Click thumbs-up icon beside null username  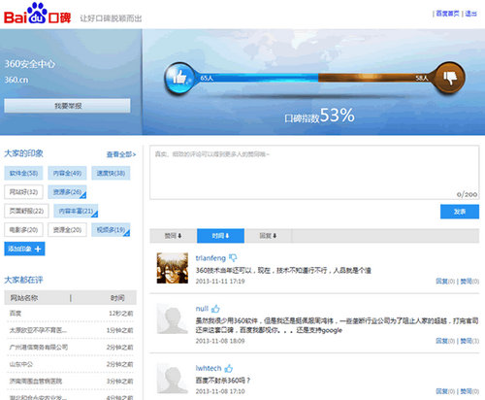pyautogui.click(x=215, y=309)
